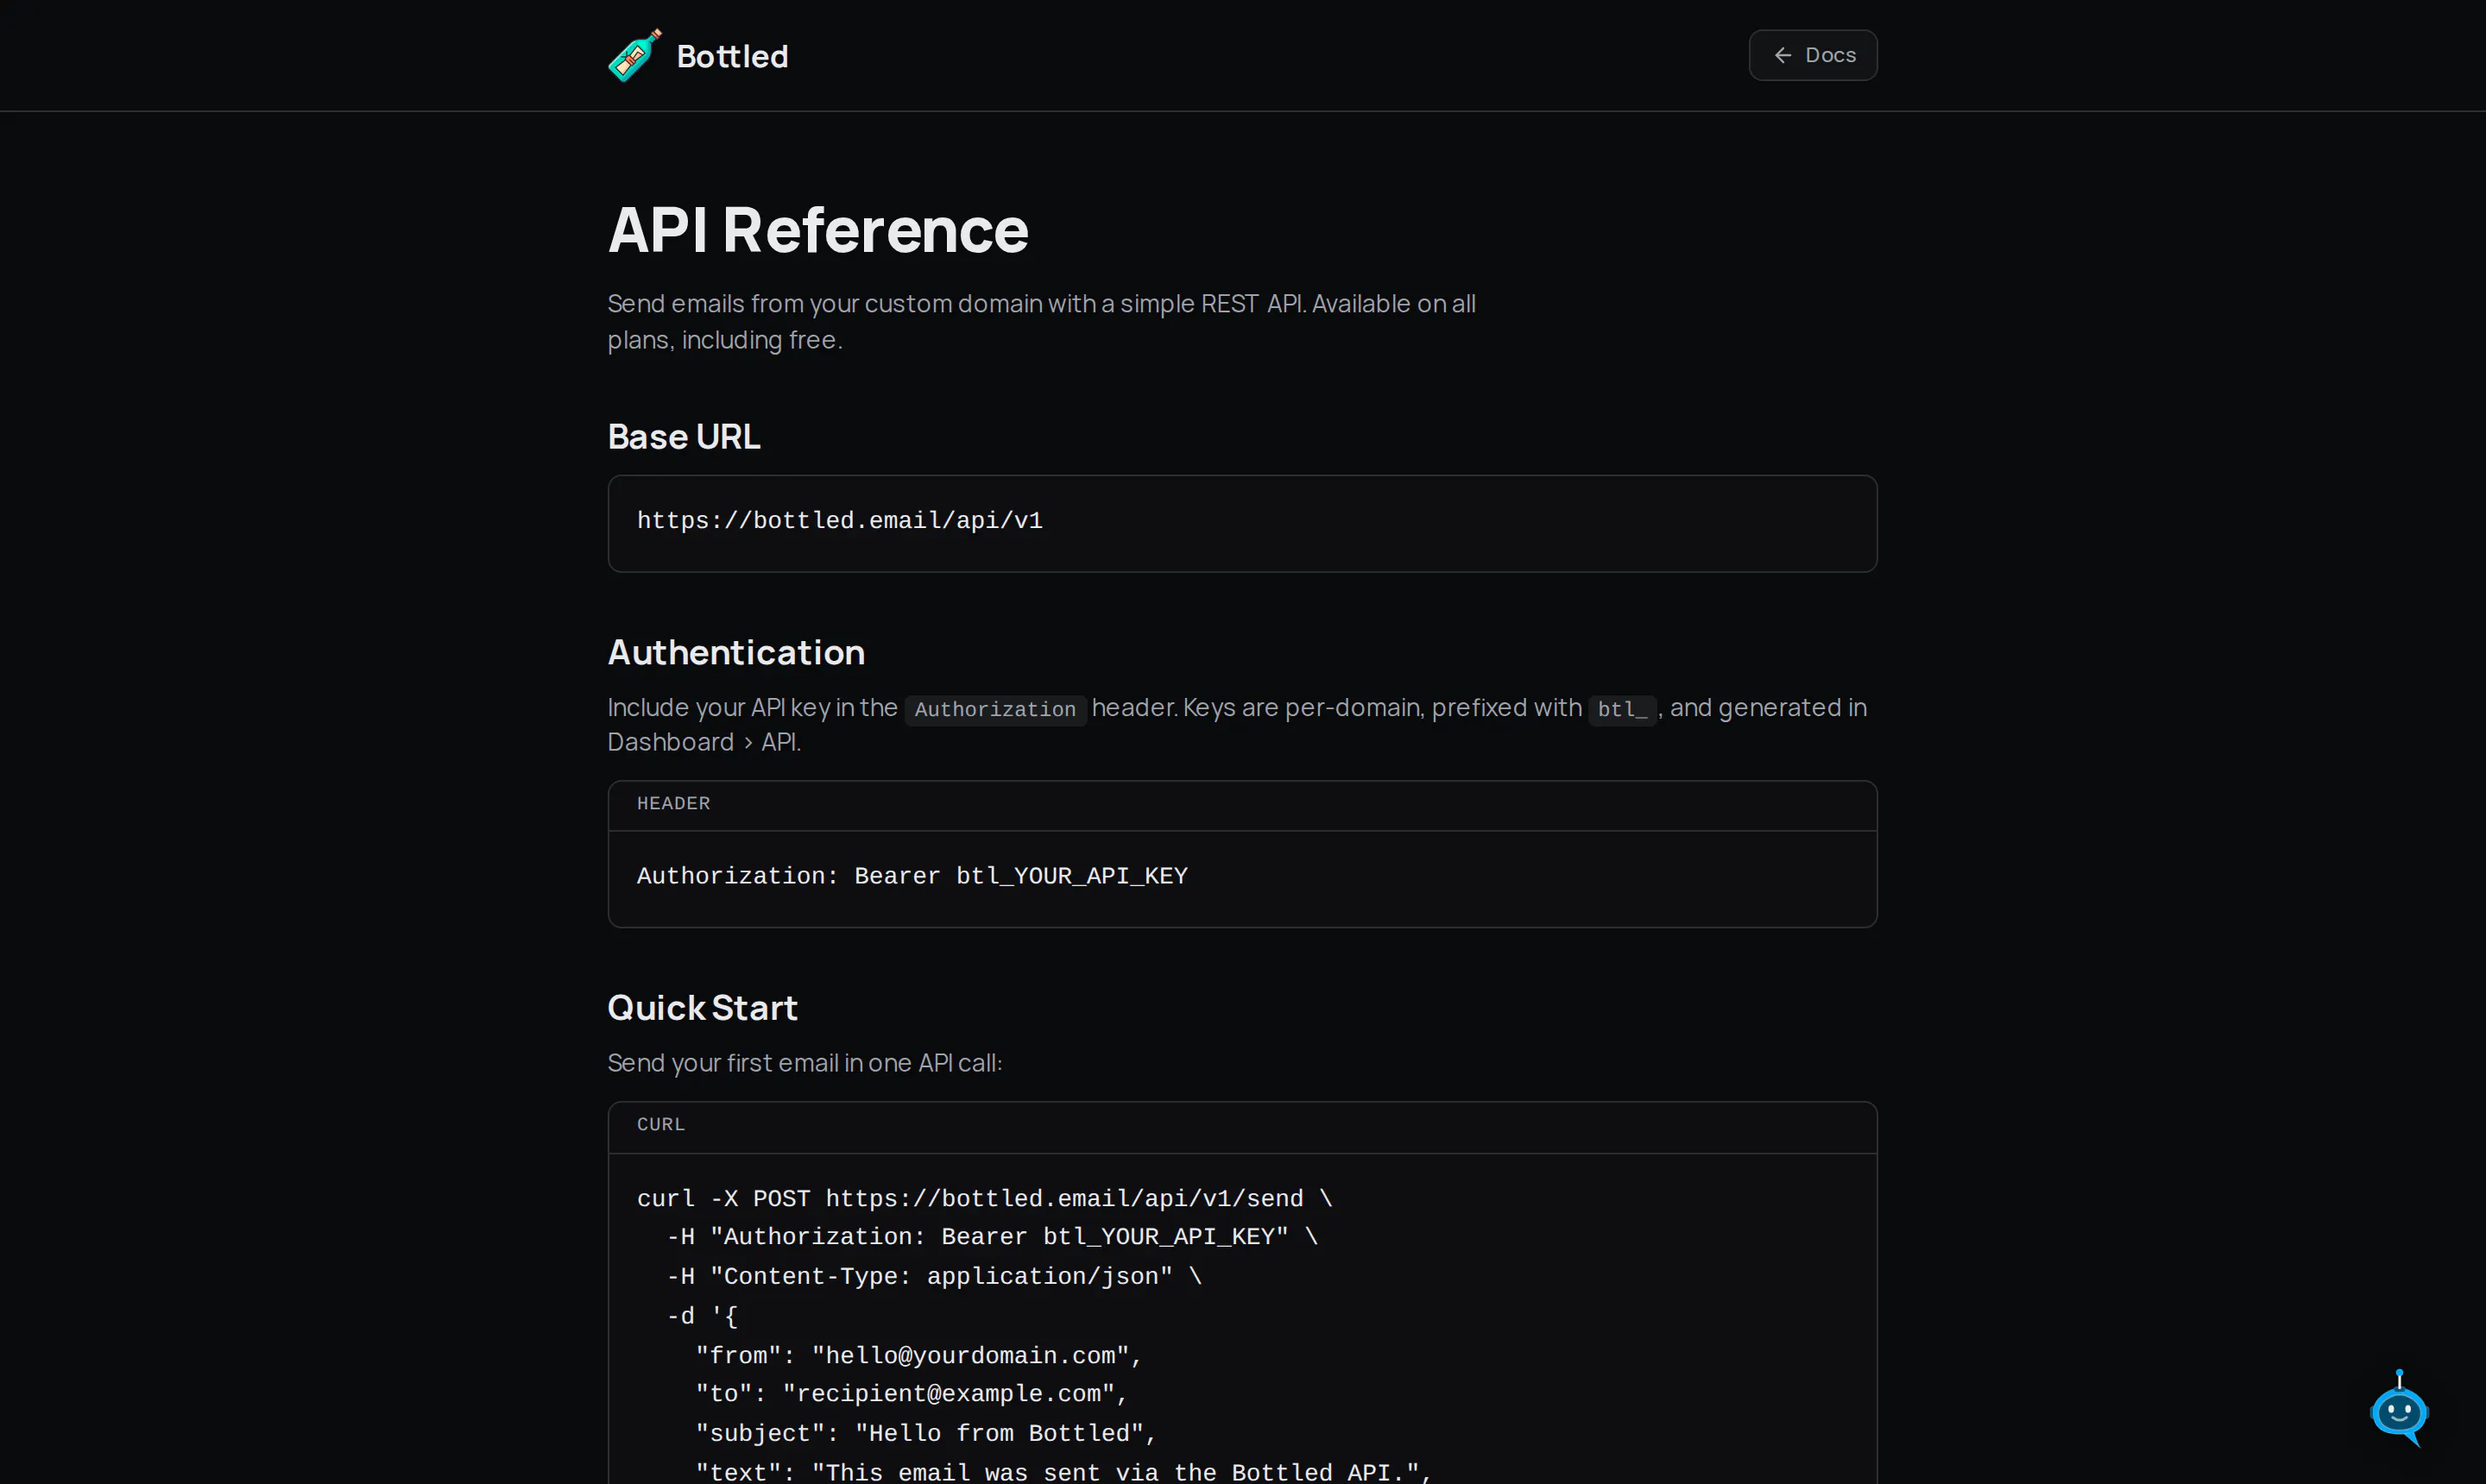Click the "curl -X POST" command line

[984, 1199]
